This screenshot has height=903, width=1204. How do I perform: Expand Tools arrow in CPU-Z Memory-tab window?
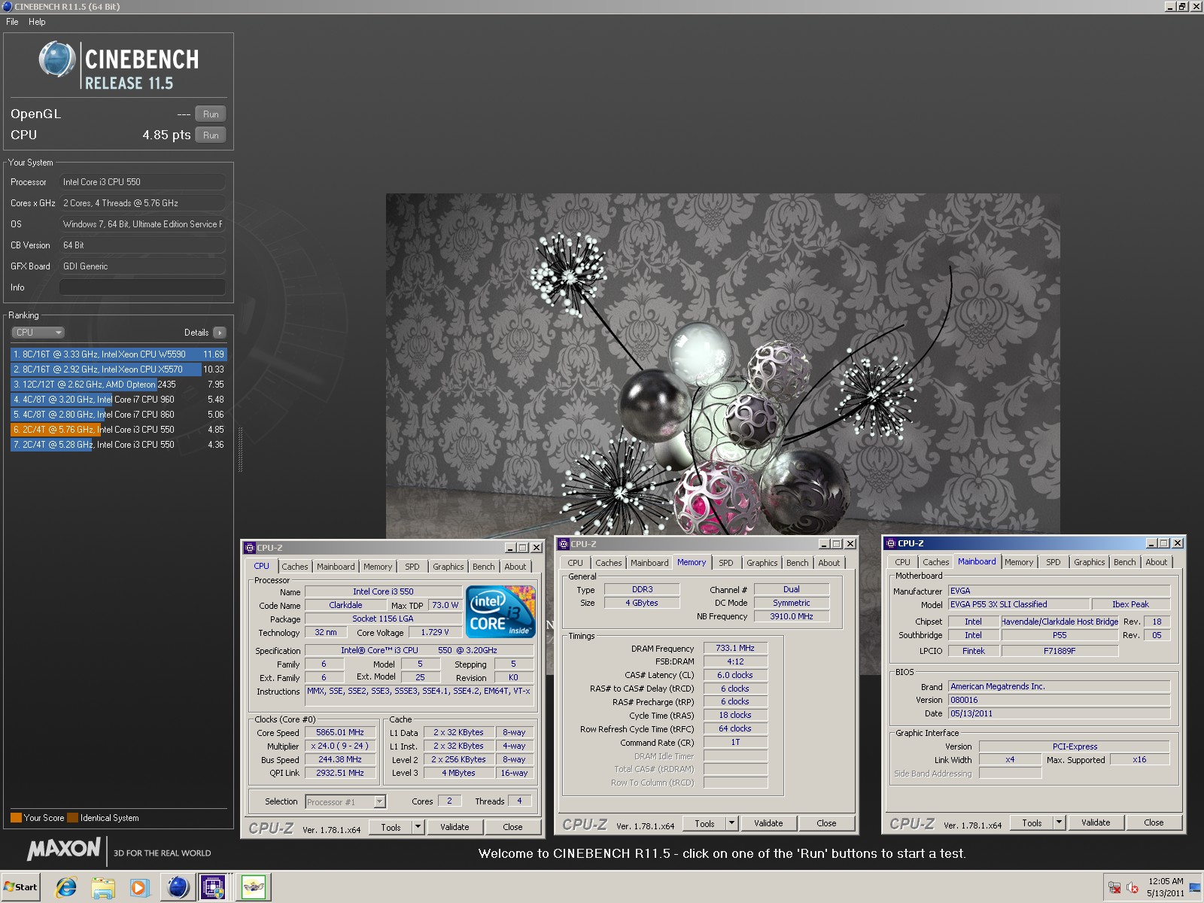[731, 823]
